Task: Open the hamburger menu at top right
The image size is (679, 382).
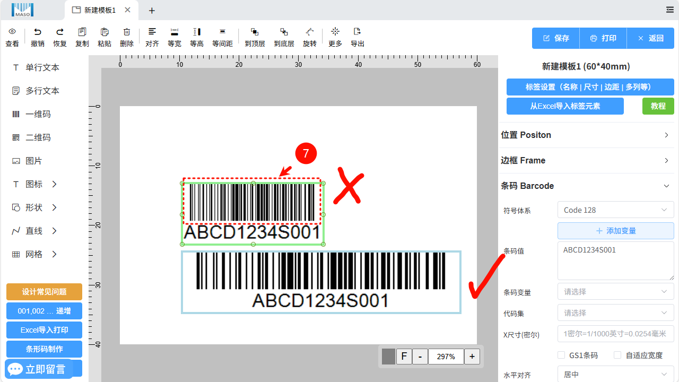Action: click(x=670, y=10)
